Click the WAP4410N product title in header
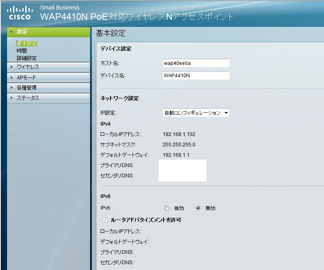Screen dimensions: 324x270 [x=137, y=17]
